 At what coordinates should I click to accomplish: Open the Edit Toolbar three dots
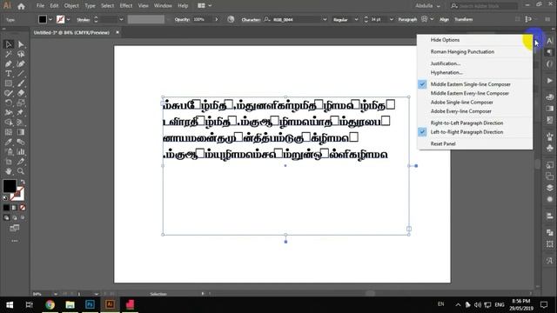point(15,241)
